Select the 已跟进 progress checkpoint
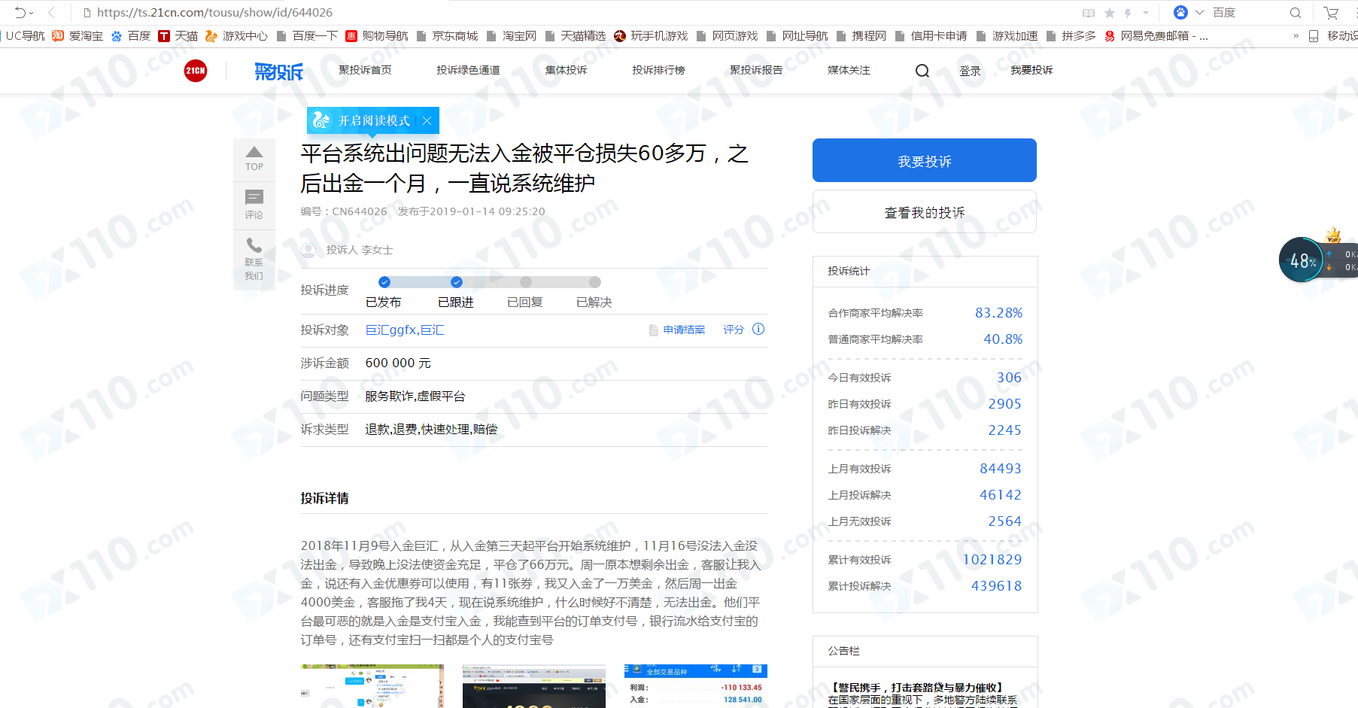This screenshot has height=708, width=1358. [457, 282]
